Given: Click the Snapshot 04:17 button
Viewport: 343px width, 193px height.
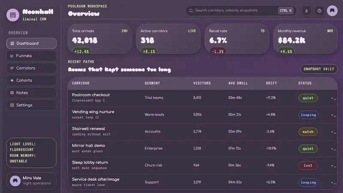Looking at the screenshot, I should pyautogui.click(x=319, y=69).
